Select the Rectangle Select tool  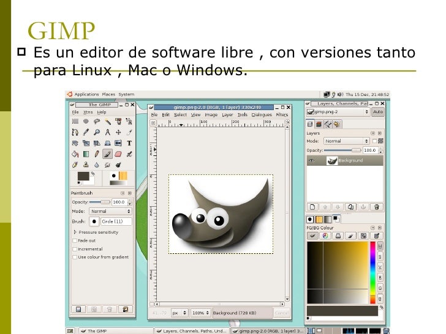[x=75, y=122]
